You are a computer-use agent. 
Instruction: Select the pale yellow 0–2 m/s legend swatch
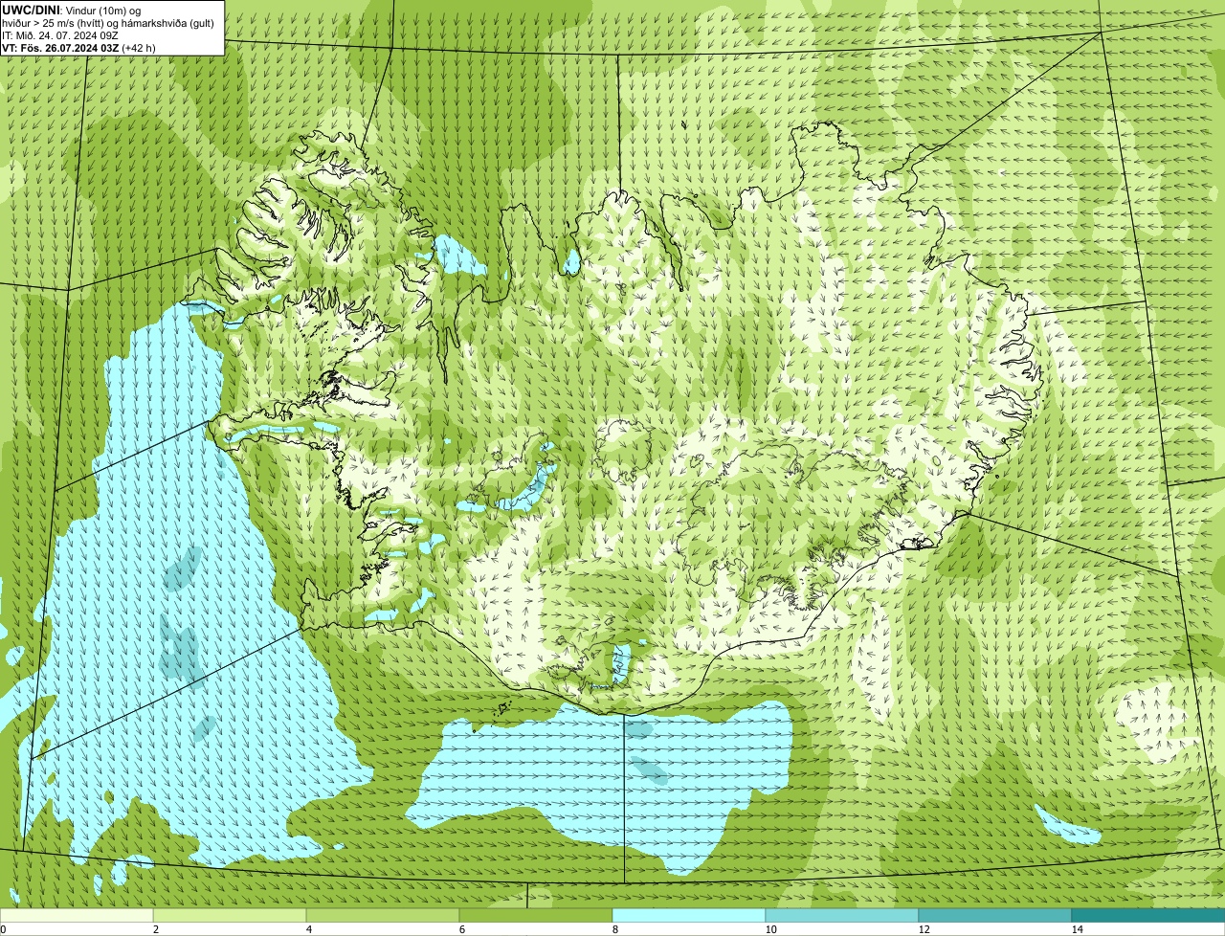tap(77, 915)
